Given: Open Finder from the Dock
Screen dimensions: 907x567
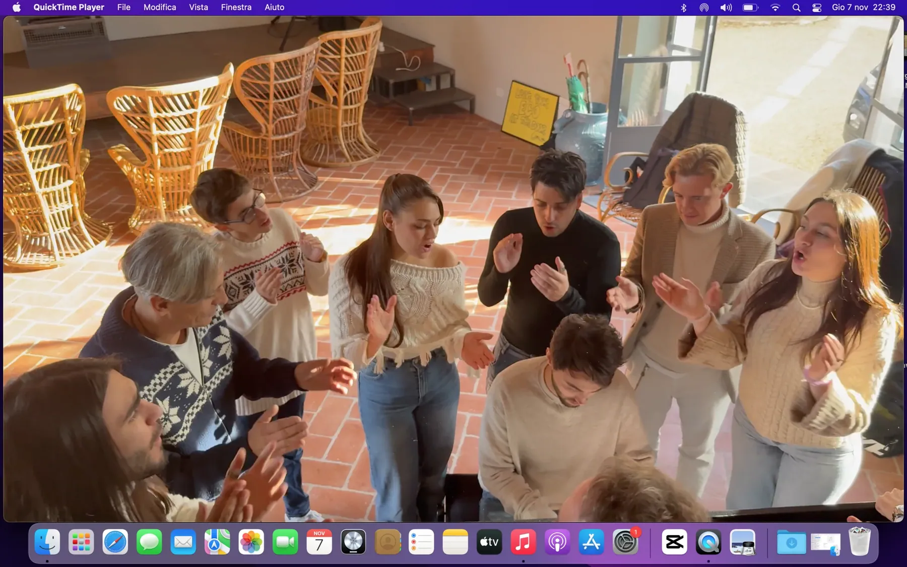Looking at the screenshot, I should pos(47,542).
